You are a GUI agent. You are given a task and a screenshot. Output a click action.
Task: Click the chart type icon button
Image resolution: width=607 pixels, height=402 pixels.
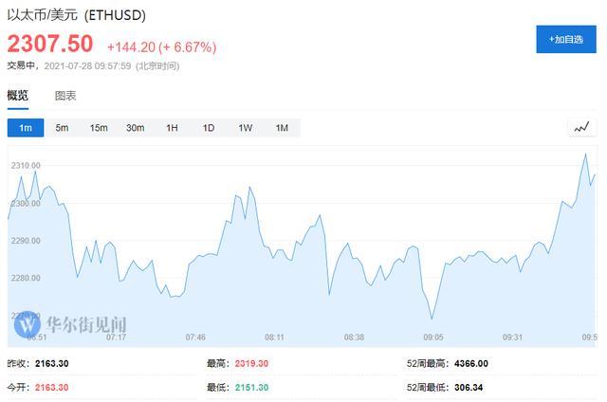click(581, 128)
